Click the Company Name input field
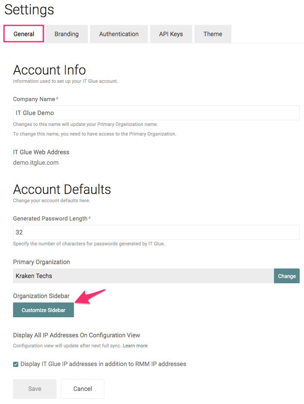304x404 pixels. click(x=156, y=113)
